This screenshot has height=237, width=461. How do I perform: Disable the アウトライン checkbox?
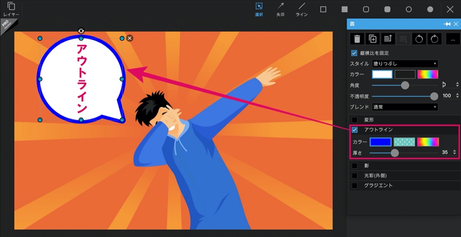(x=355, y=130)
